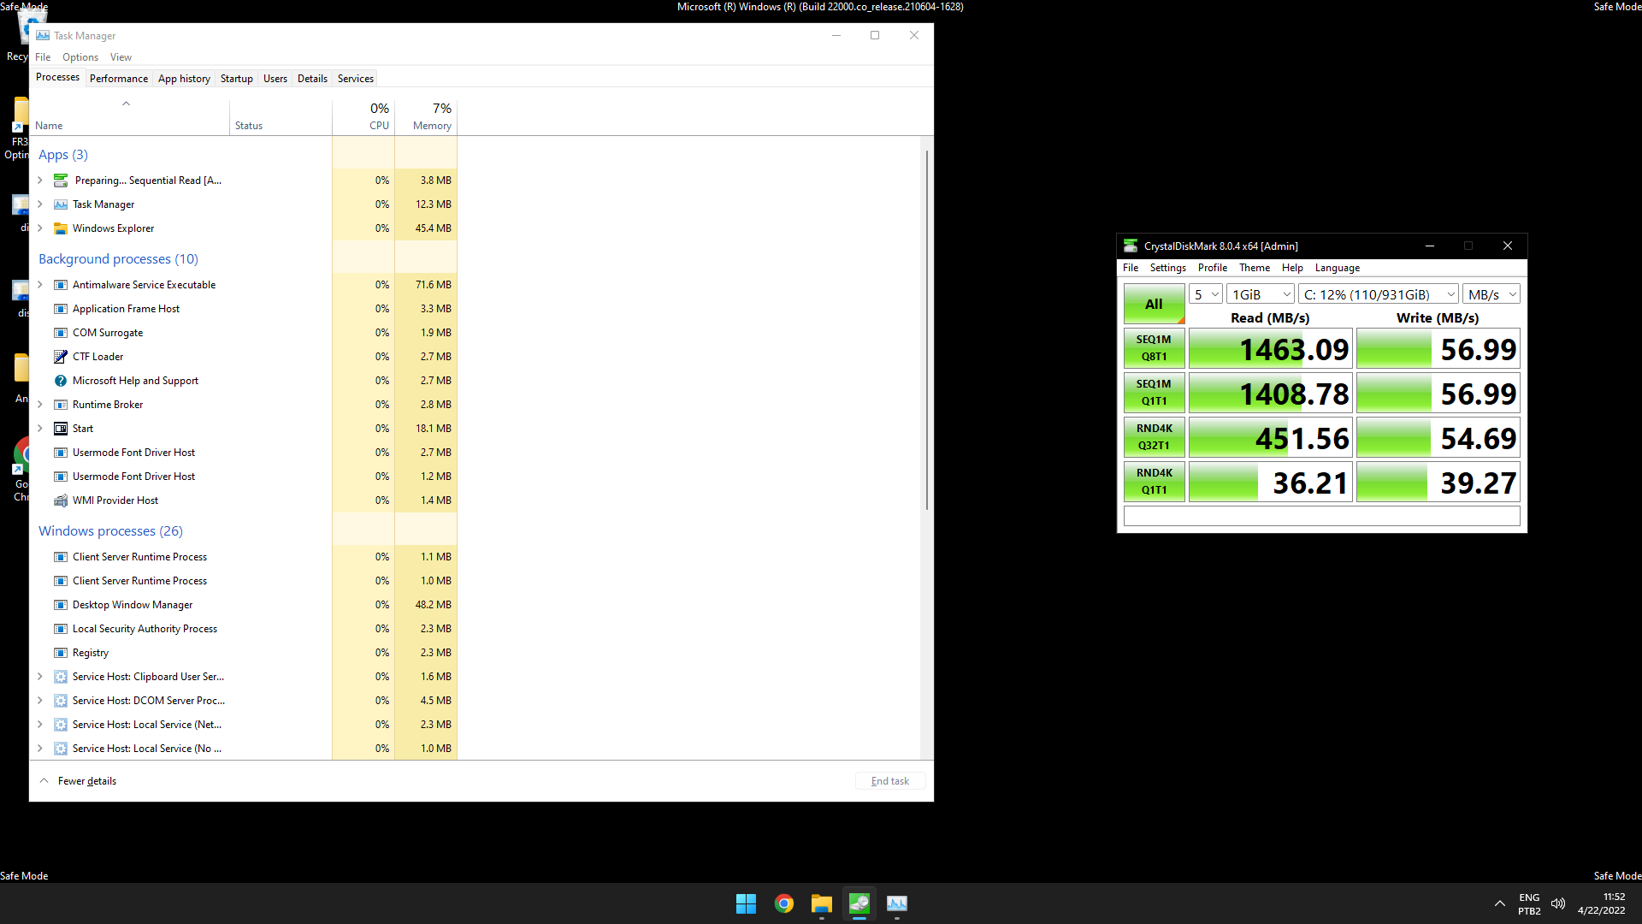Viewport: 1642px width, 924px height.
Task: Click the Service Host: Clipboard User Service gear icon
Action: 61,677
